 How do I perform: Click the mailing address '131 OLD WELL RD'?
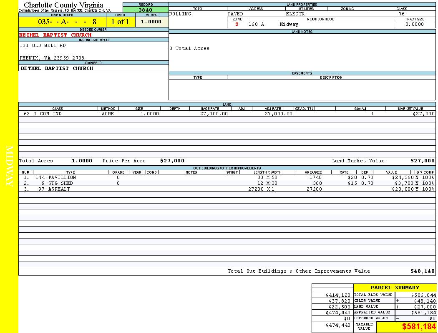[43, 45]
